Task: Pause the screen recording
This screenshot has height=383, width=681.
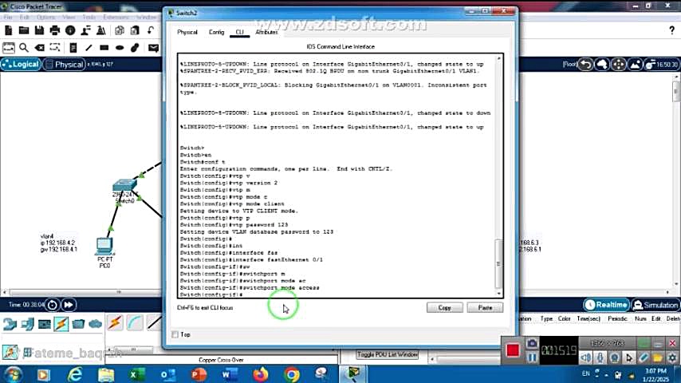Action: [532, 357]
